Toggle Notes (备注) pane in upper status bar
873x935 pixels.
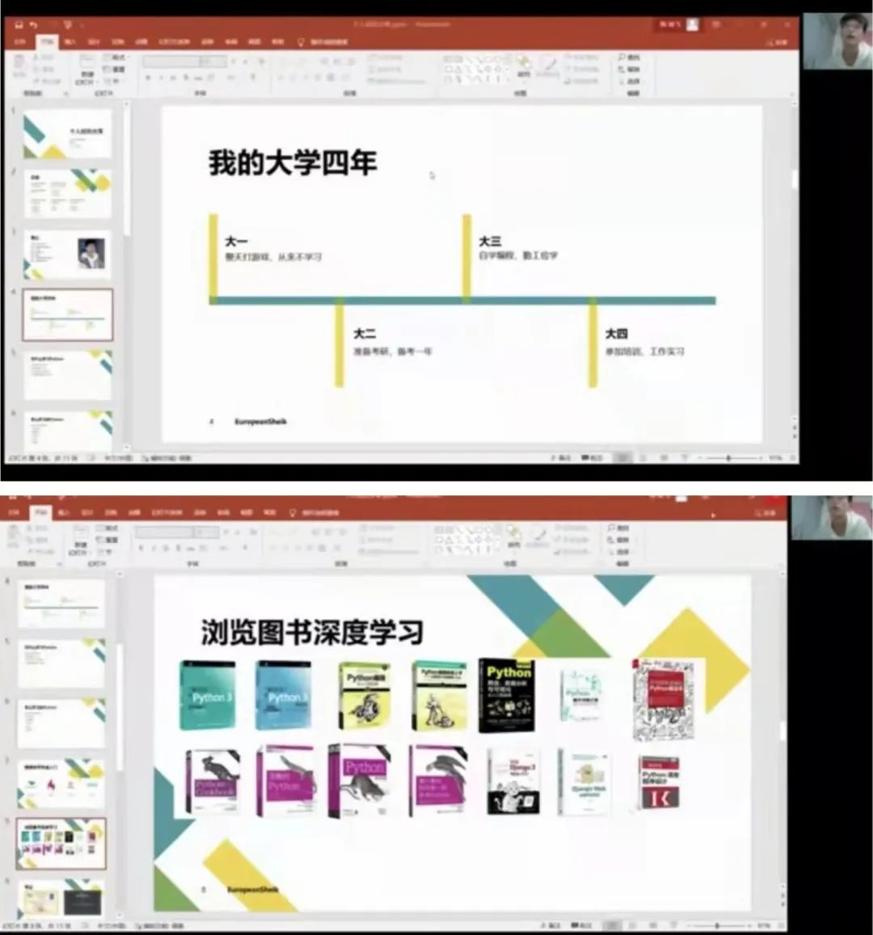pos(559,458)
